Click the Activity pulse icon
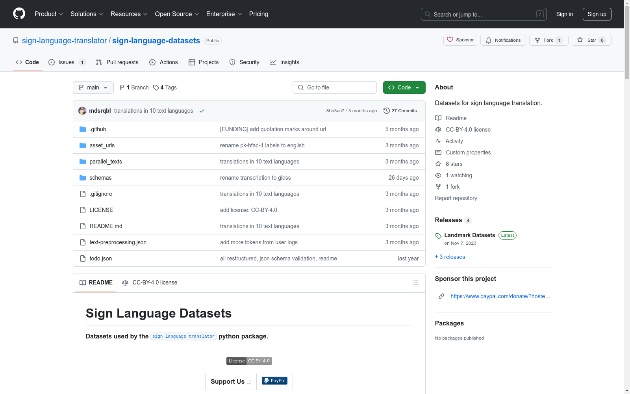 tap(438, 141)
